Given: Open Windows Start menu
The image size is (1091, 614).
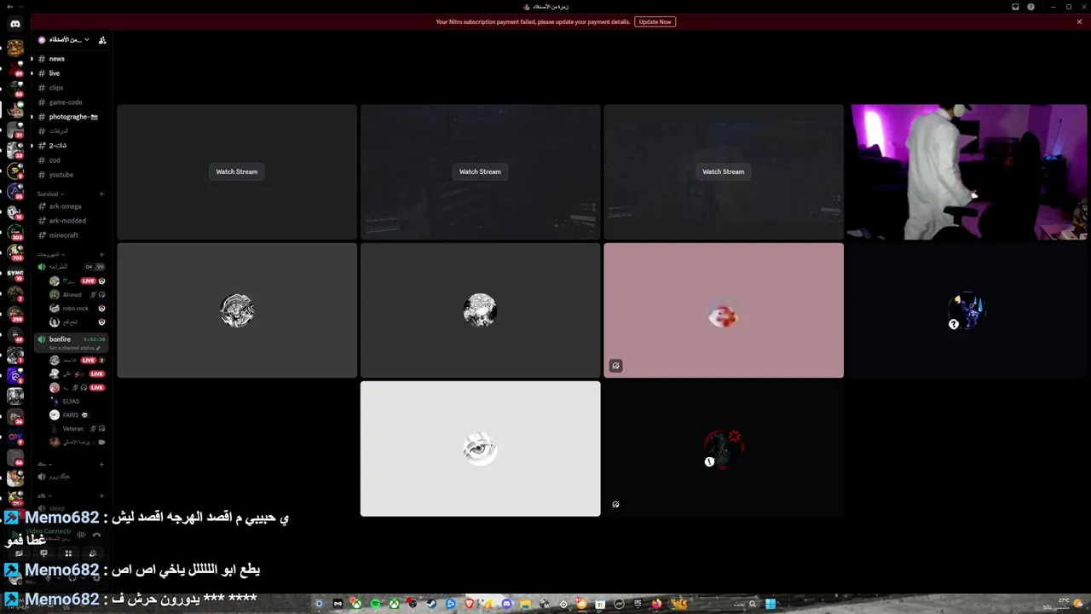Looking at the screenshot, I should point(771,604).
